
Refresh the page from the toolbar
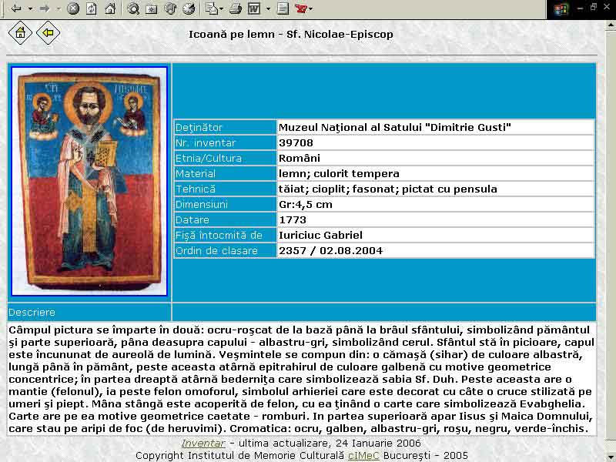91,8
